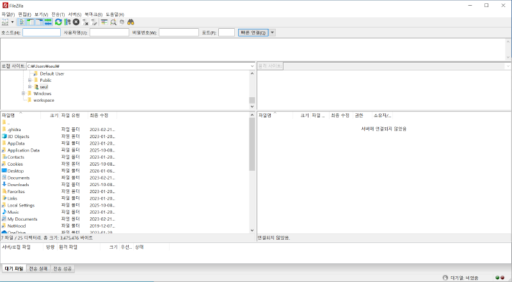Select Default User in local tree
The height and width of the screenshot is (282, 512).
pos(52,74)
